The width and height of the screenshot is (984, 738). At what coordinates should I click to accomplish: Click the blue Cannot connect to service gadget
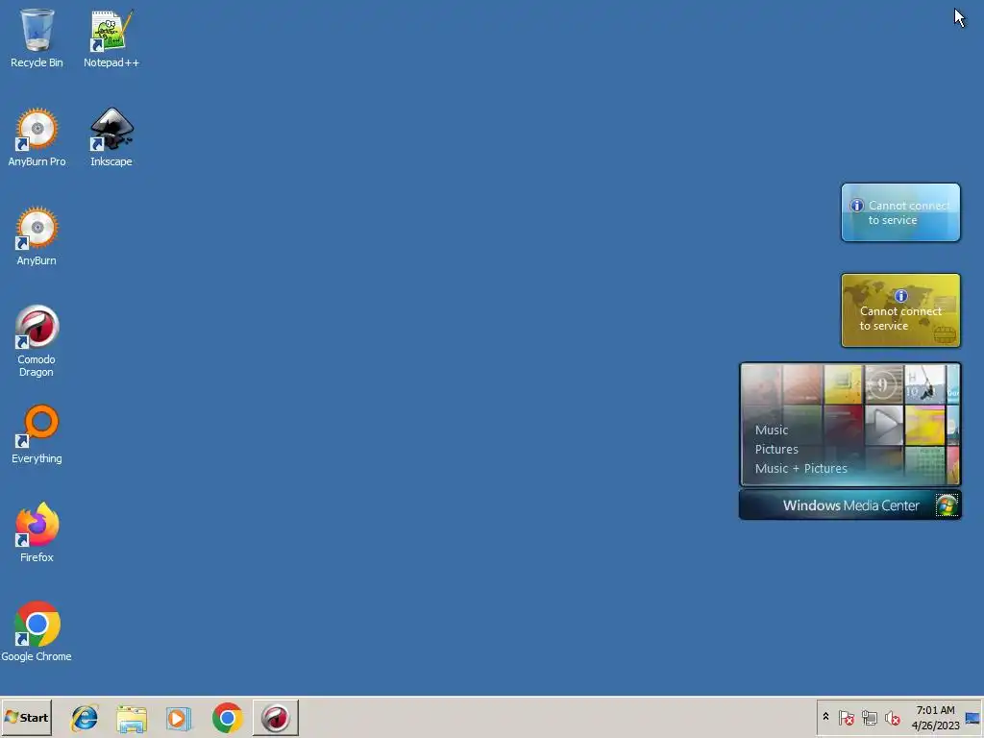point(900,212)
